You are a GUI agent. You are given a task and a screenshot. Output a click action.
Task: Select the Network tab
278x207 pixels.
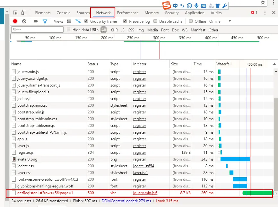click(x=103, y=13)
